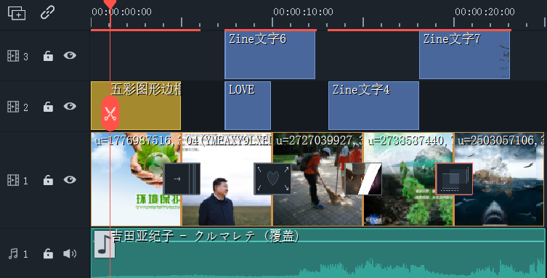Select the Zine文字6 title clip
Viewport: 547px width, 278px height.
point(270,55)
